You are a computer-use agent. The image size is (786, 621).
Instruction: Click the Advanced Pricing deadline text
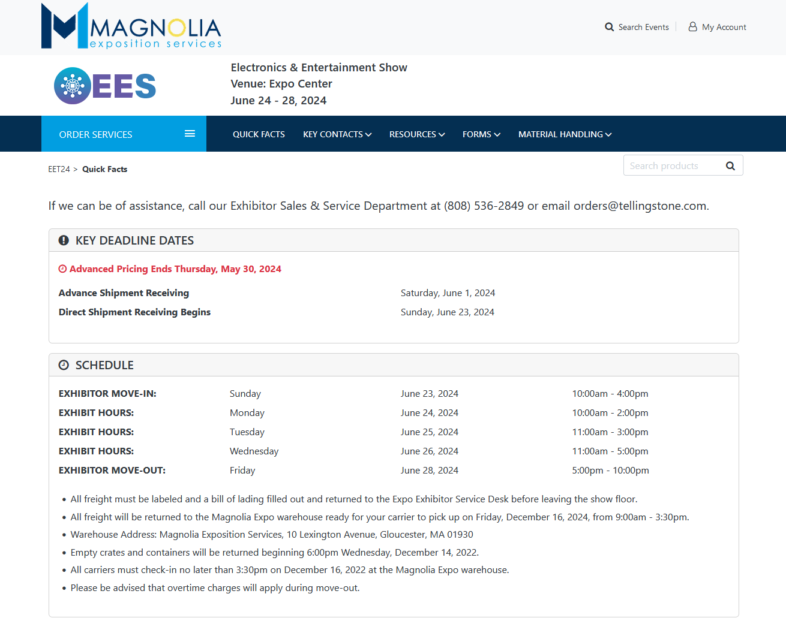coord(176,269)
